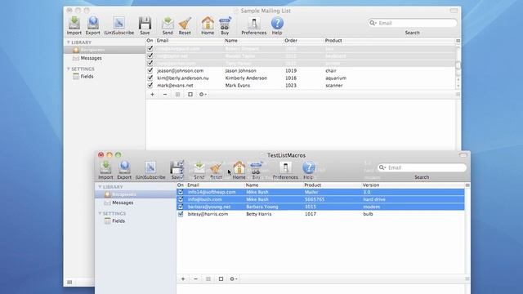The image size is (523, 294).
Task: Collapse LIBRARY section in TestListMacros sidebar
Action: [x=100, y=187]
